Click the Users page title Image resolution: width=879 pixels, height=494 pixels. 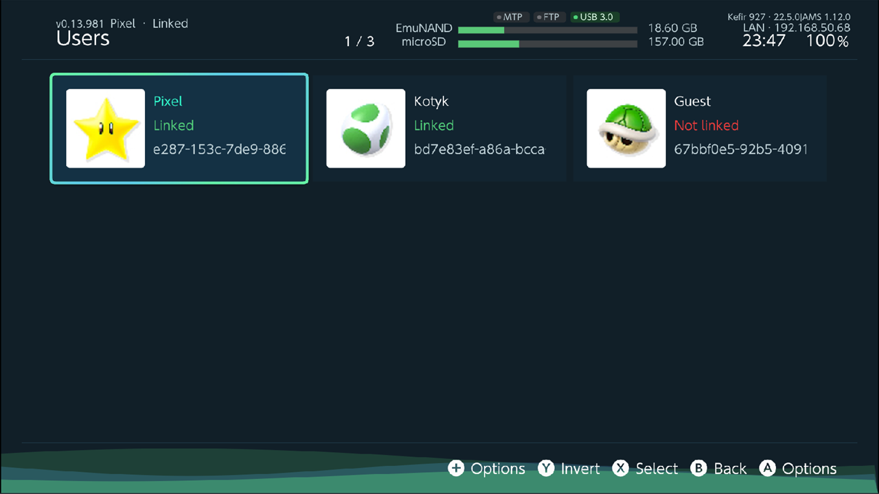click(x=83, y=38)
